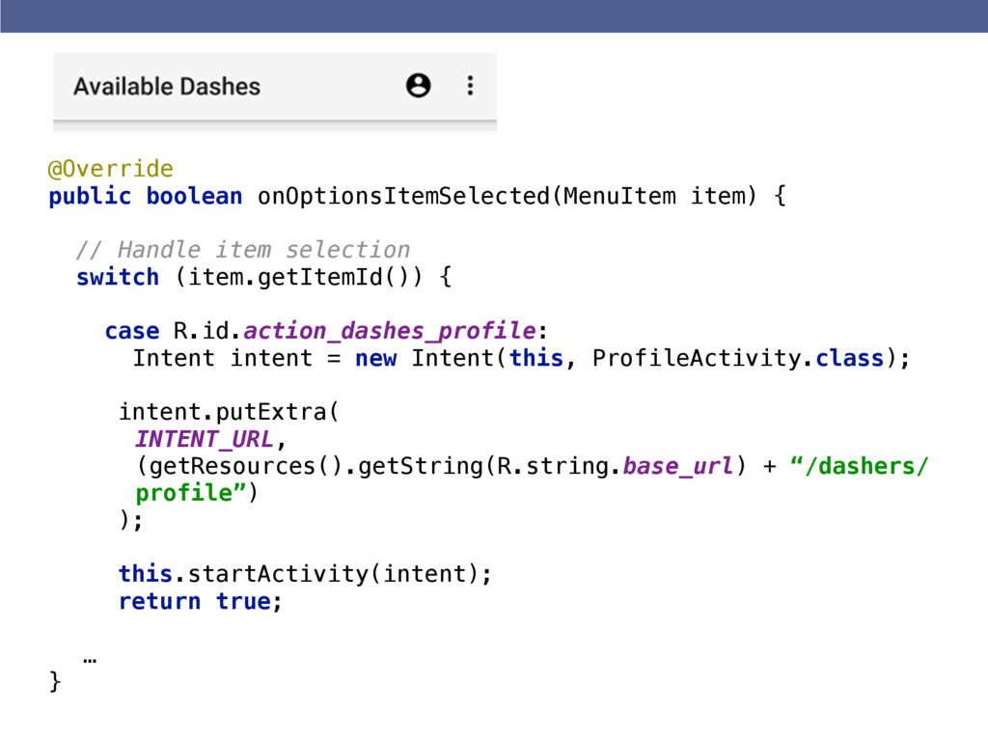The width and height of the screenshot is (988, 741).
Task: Click the 'public boolean' keywords
Action: click(x=146, y=196)
